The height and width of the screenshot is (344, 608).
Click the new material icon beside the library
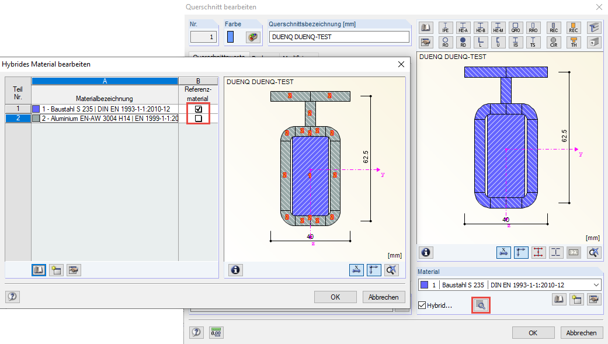[x=575, y=299]
